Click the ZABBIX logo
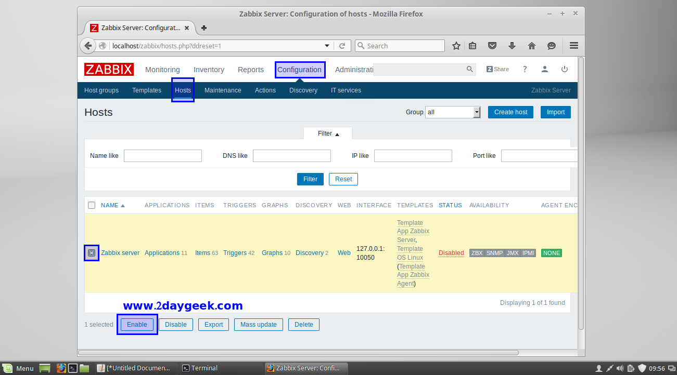This screenshot has width=677, height=375. pos(109,70)
